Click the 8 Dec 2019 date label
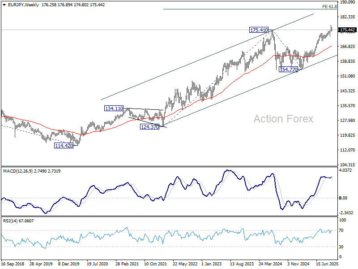The image size is (358, 269). pyautogui.click(x=68, y=264)
